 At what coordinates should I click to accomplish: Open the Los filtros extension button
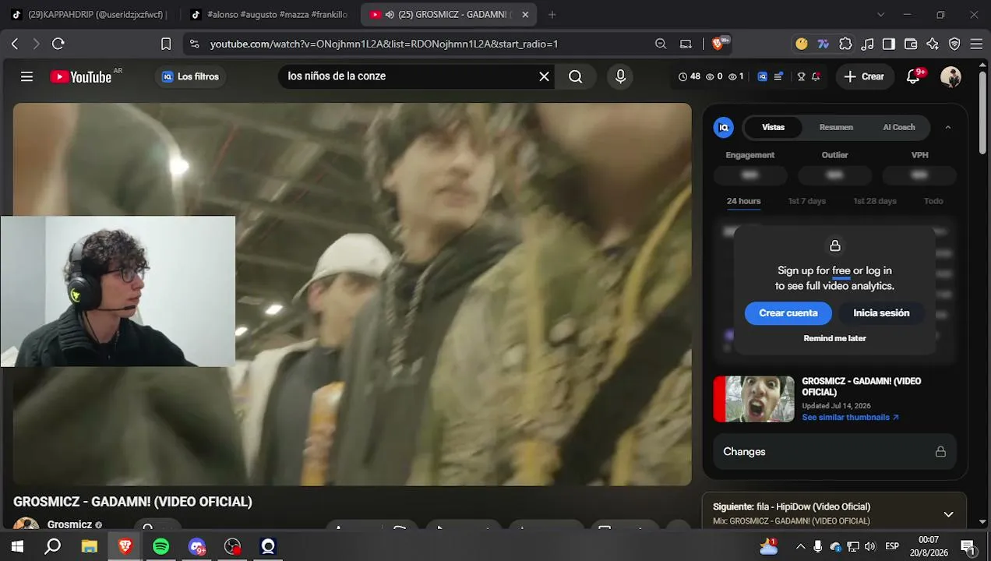(x=190, y=76)
